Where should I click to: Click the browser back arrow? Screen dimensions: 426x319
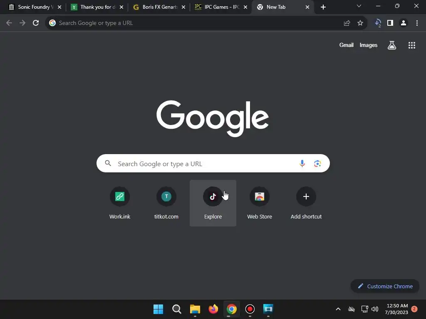9,23
